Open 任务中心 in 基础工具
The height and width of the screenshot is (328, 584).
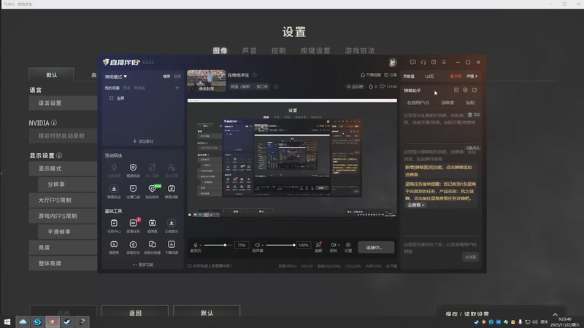114,223
